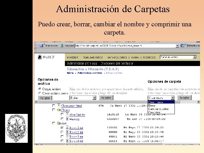Choose Cambiar nombre in the dropdown list

pos(161,109)
